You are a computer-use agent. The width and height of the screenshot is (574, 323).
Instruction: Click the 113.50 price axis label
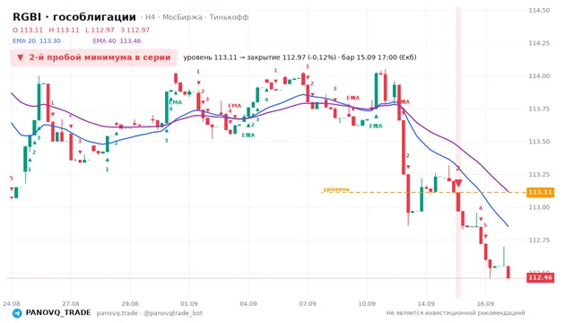(539, 142)
